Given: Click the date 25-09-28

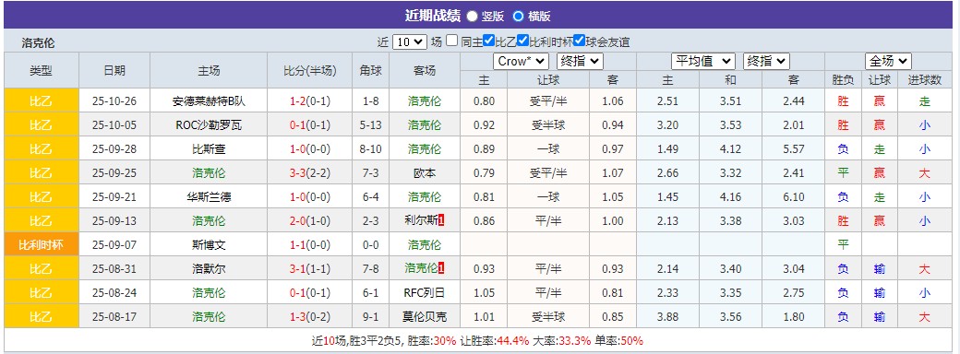Looking at the screenshot, I should click(114, 149).
